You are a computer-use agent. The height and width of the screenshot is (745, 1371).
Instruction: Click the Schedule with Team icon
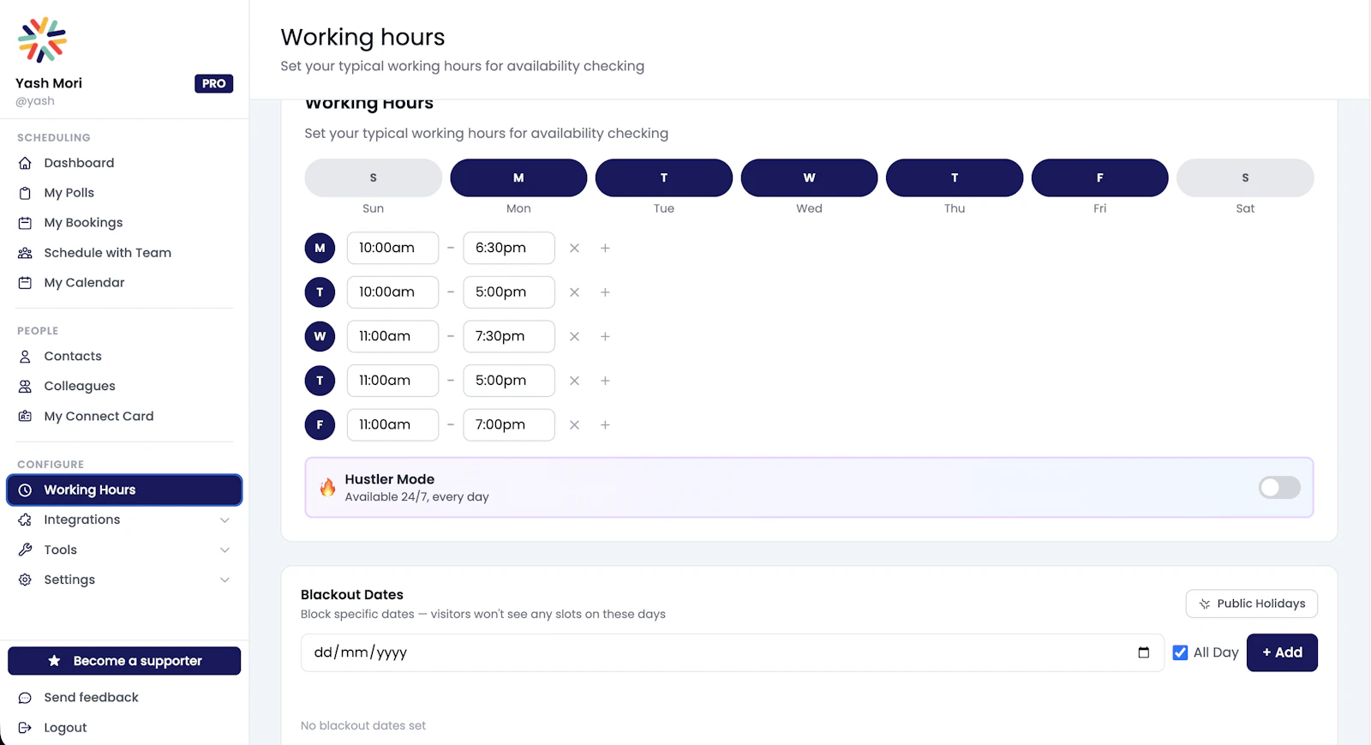pos(25,254)
